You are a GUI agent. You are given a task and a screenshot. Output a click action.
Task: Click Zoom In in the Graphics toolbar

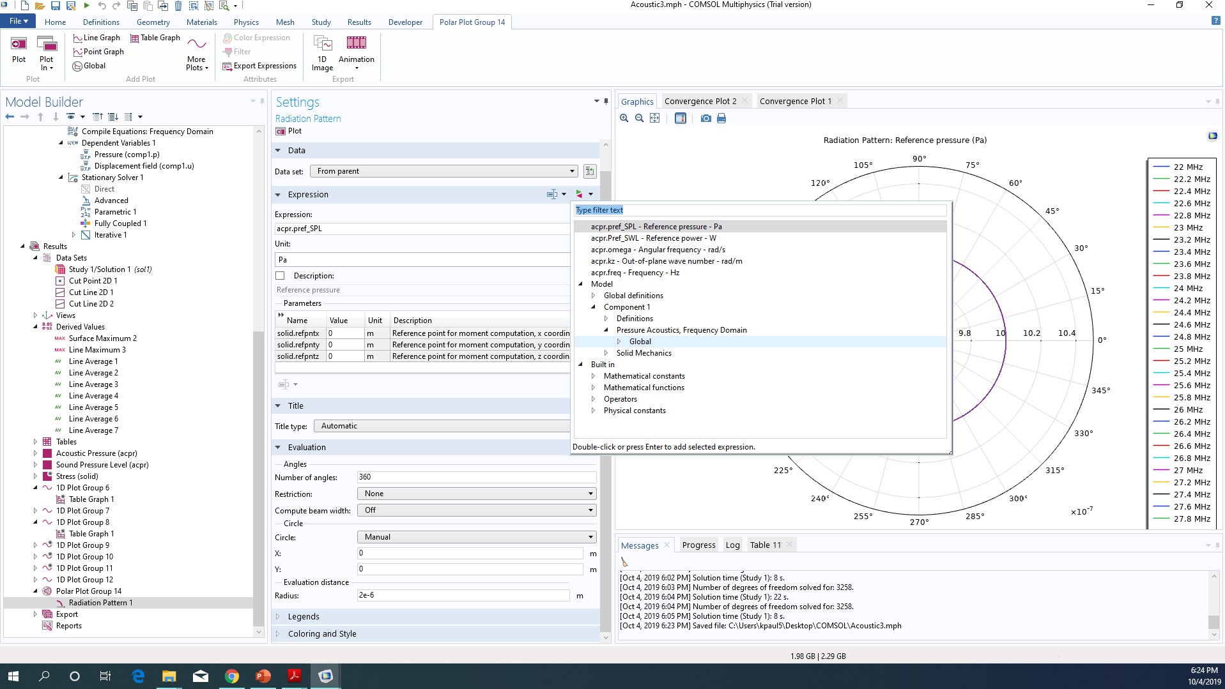pyautogui.click(x=624, y=118)
